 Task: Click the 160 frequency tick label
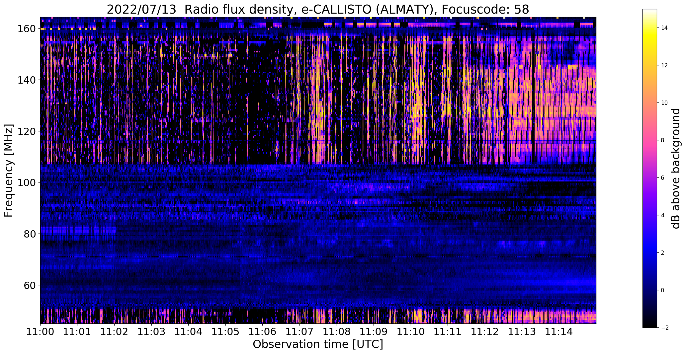(x=27, y=29)
